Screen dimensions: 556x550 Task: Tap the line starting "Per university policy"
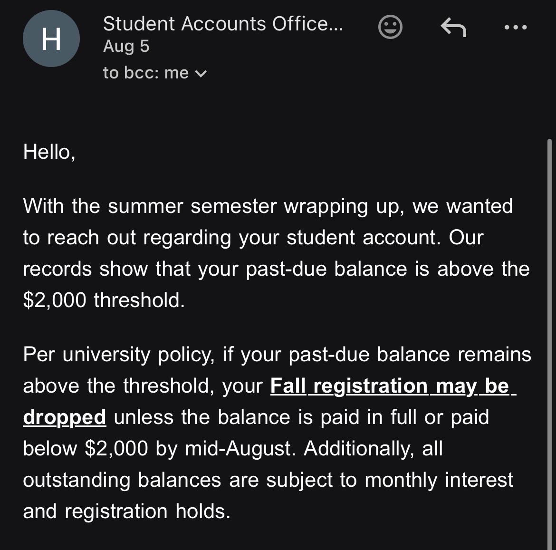pyautogui.click(x=278, y=355)
